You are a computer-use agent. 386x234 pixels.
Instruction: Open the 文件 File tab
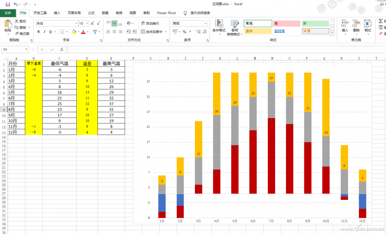tap(8, 13)
